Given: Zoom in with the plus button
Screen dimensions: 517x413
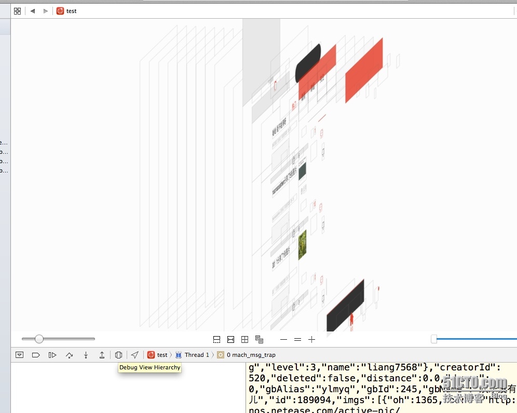Looking at the screenshot, I should (311, 339).
